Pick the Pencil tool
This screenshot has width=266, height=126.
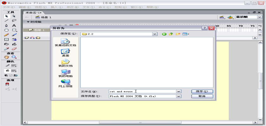tap(7, 35)
